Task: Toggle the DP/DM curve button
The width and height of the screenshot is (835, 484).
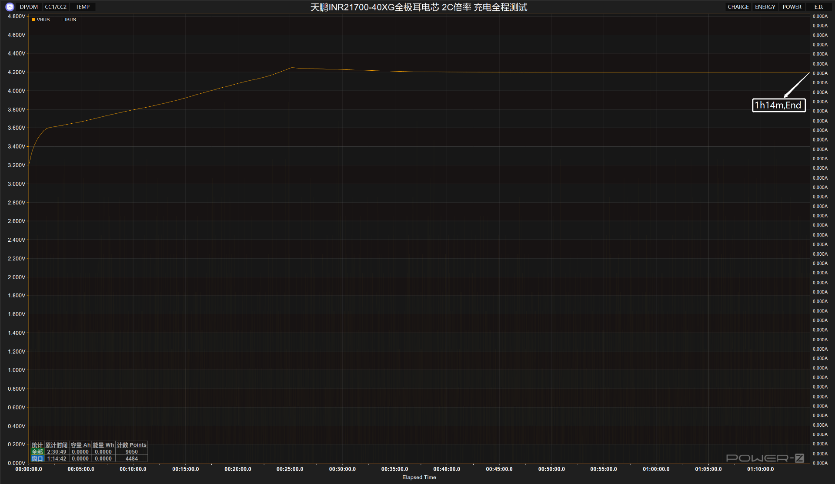Action: (x=29, y=7)
